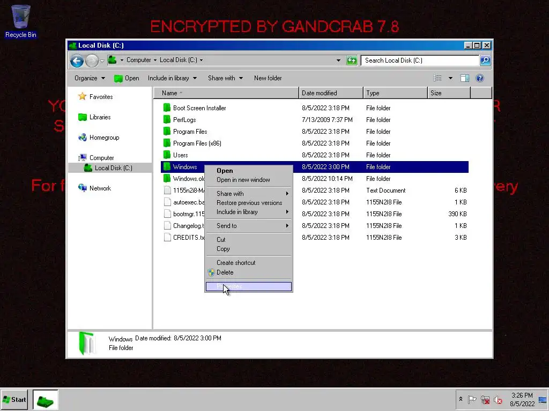The image size is (549, 411).
Task: Select Local Disk (C:) in the navigation pane
Action: pyautogui.click(x=108, y=168)
